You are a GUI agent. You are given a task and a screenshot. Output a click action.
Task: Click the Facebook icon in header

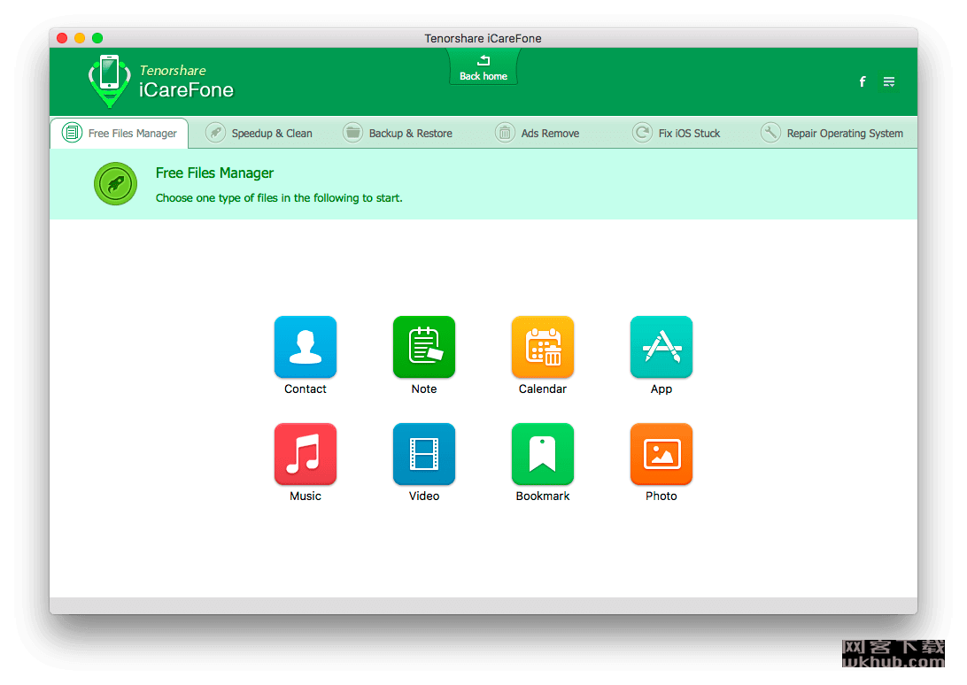pos(863,81)
